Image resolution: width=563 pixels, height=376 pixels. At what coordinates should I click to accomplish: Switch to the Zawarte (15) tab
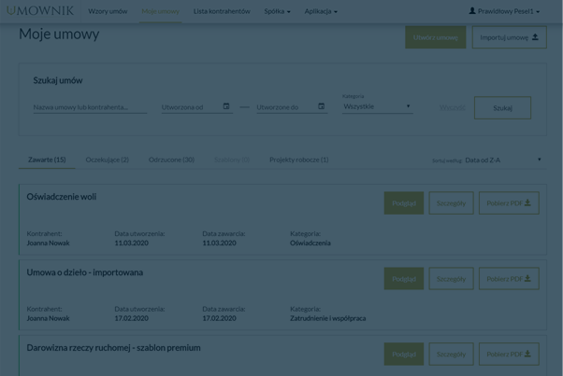pyautogui.click(x=47, y=160)
